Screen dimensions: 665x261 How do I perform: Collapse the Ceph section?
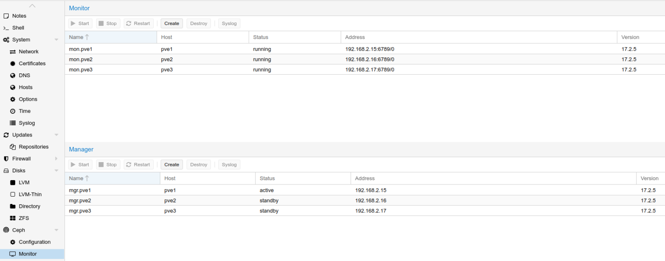(56, 230)
